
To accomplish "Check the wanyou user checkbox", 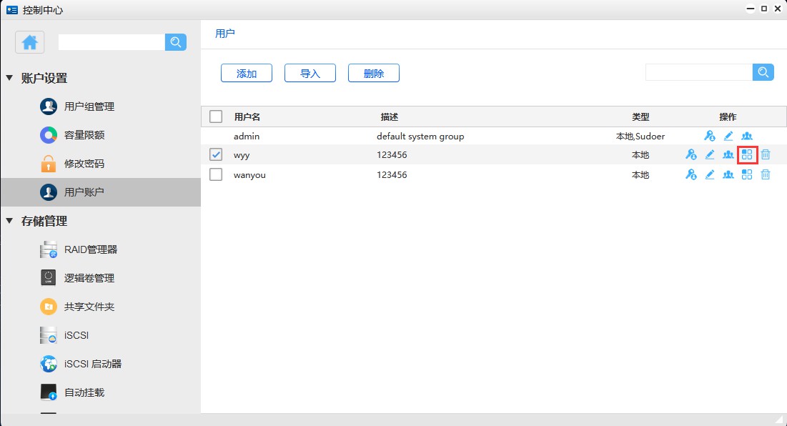I will tap(216, 174).
